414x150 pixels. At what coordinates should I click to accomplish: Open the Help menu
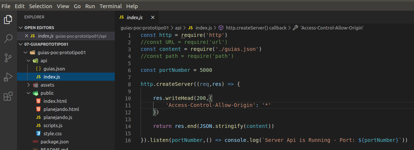[132, 6]
